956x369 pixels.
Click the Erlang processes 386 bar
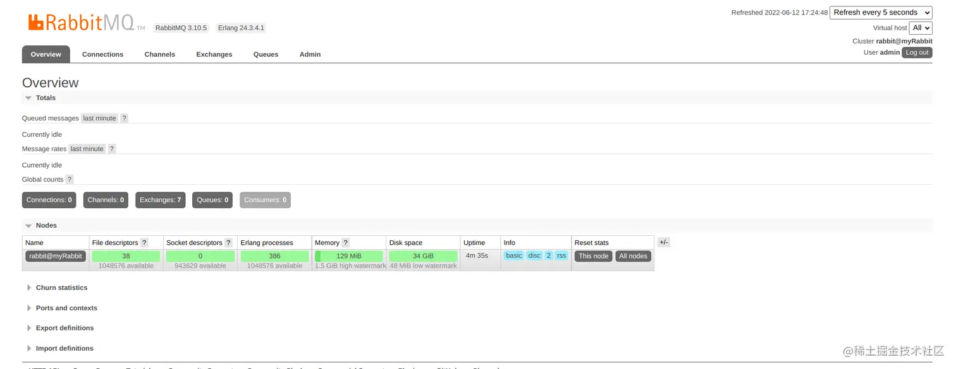(x=274, y=256)
